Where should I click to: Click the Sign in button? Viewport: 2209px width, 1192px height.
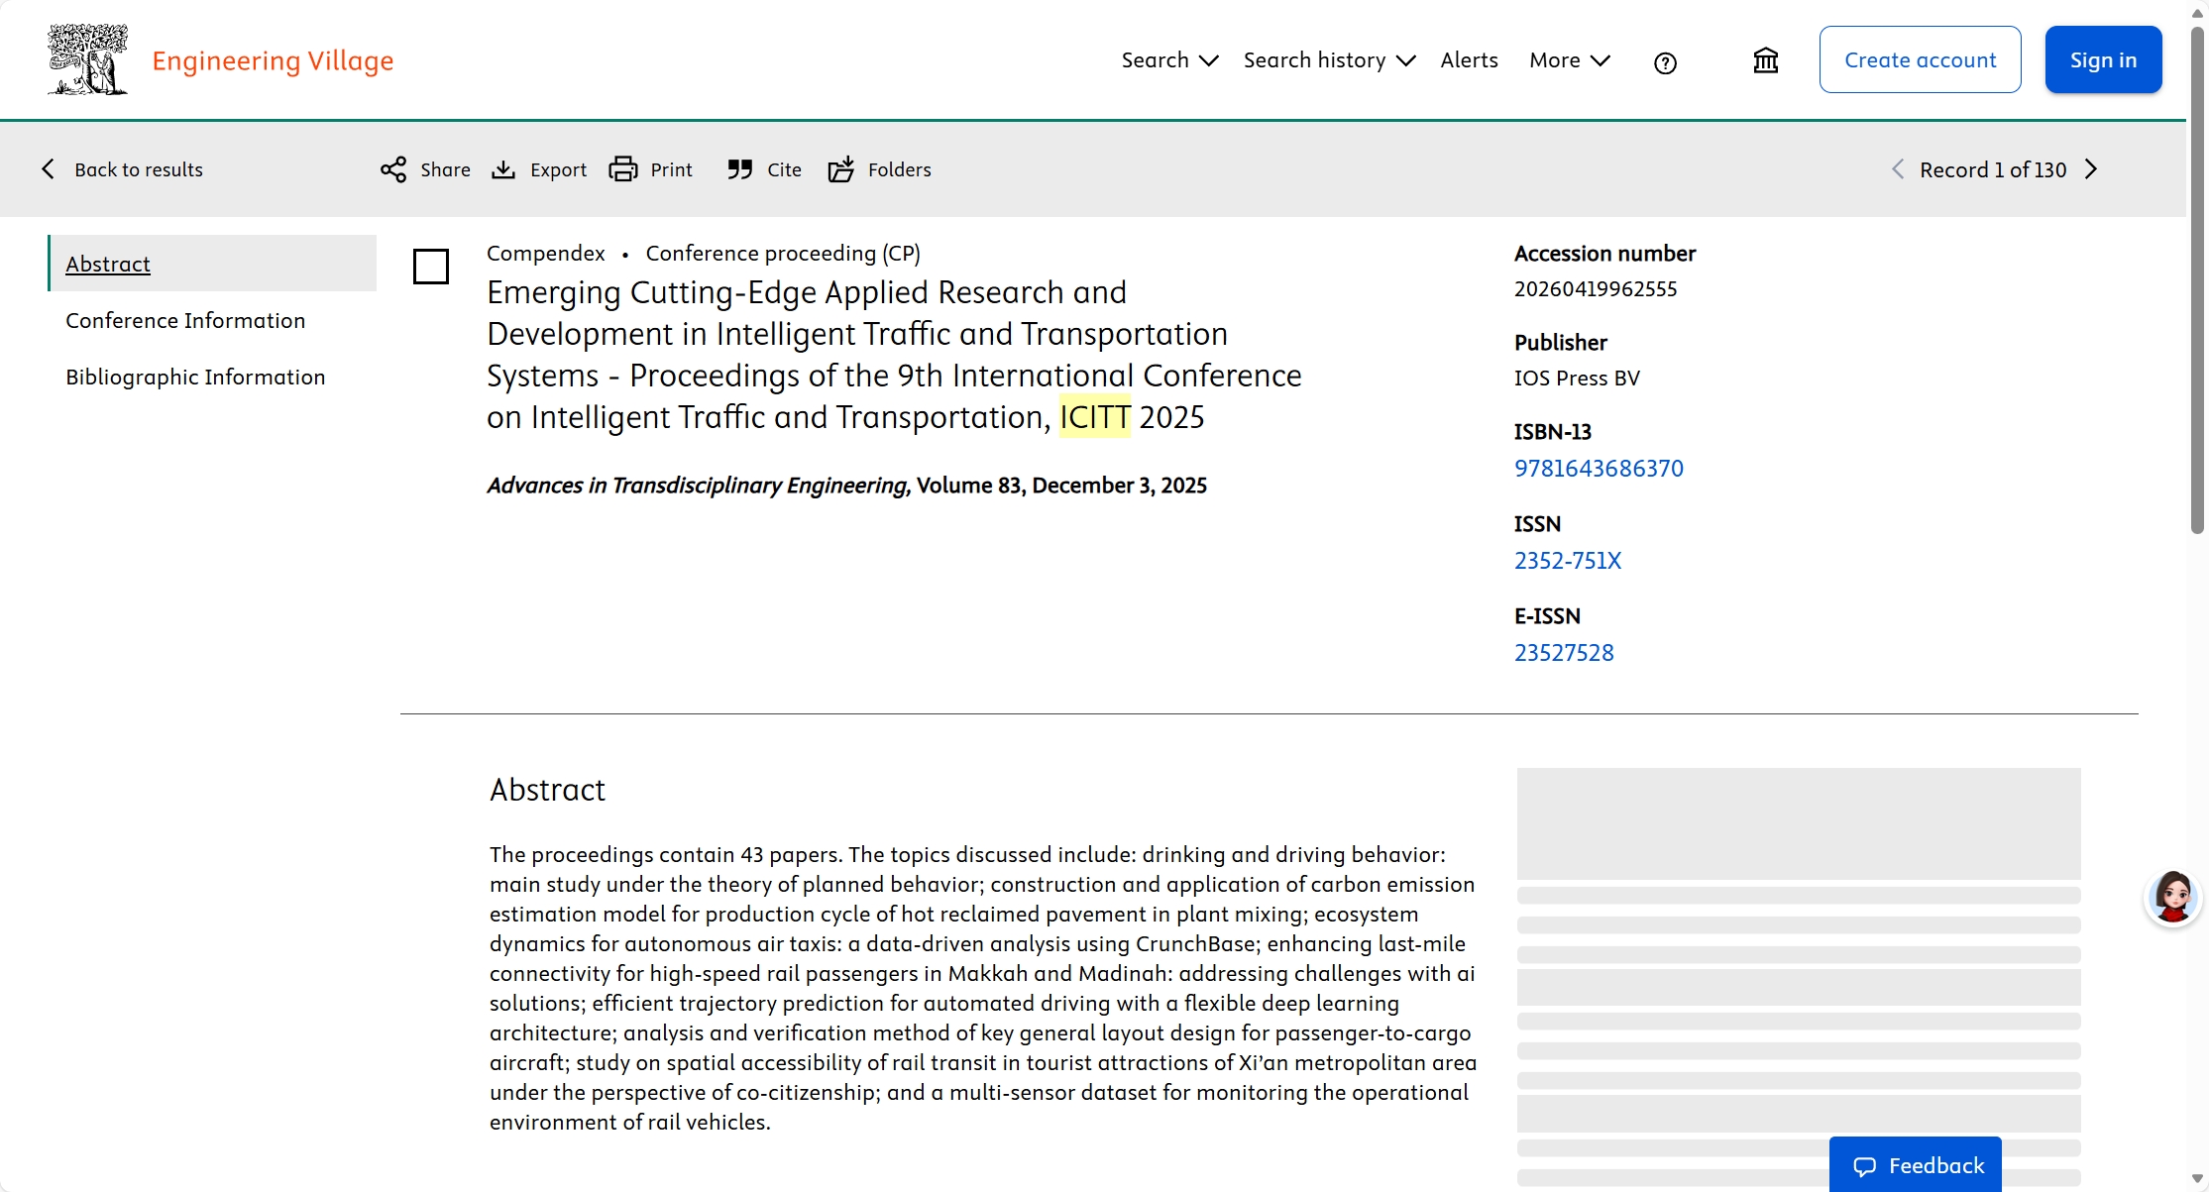click(x=2103, y=60)
